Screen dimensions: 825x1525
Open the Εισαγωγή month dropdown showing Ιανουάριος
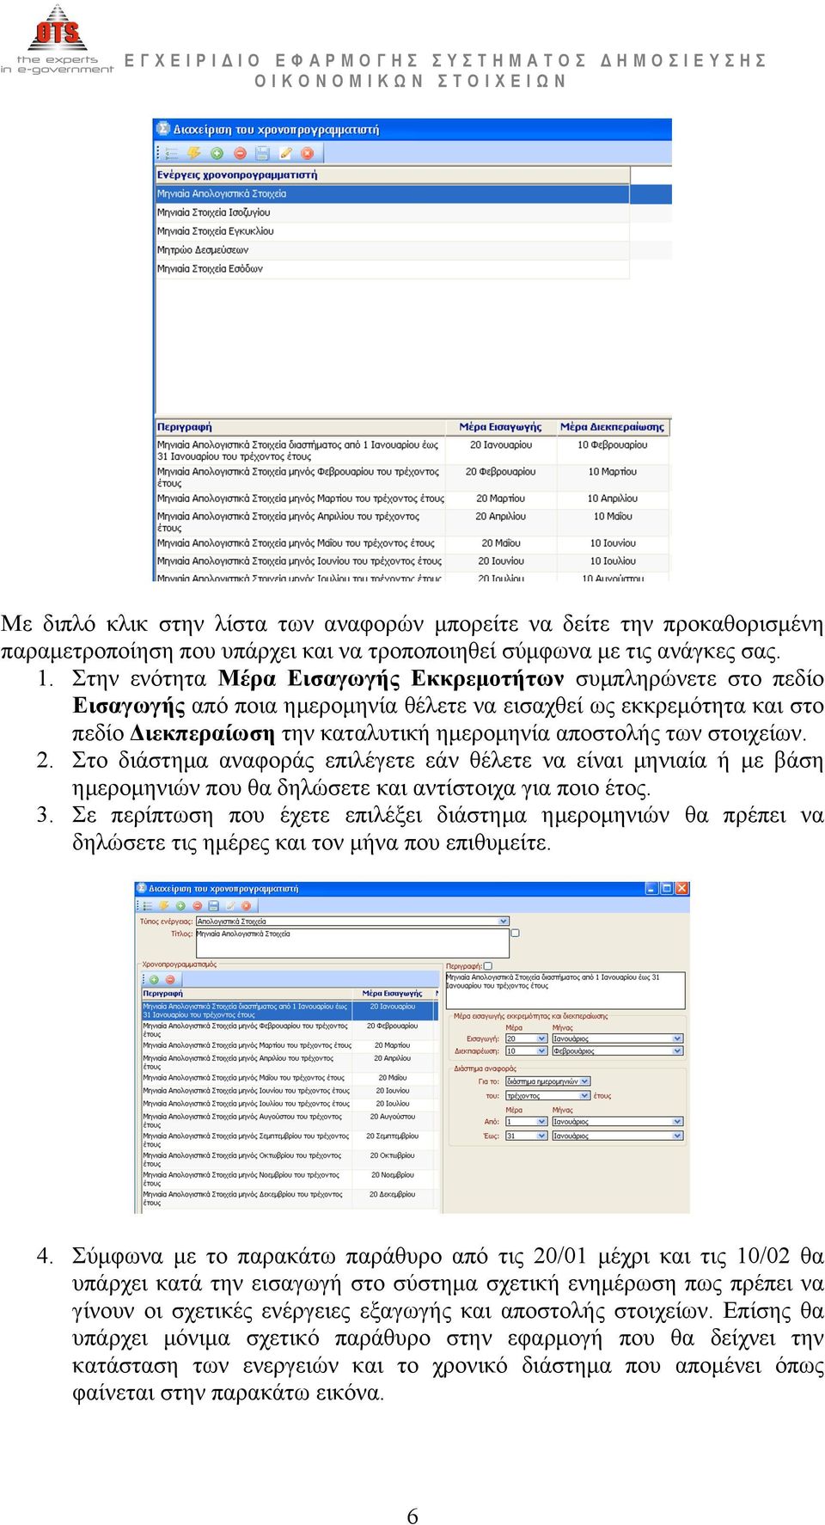677,1038
